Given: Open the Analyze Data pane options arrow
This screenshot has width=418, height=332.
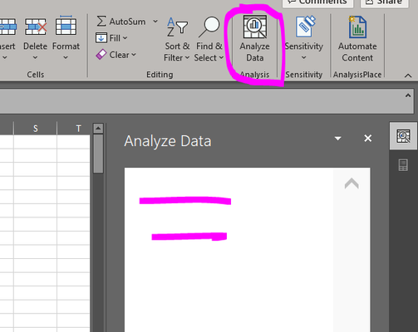Looking at the screenshot, I should tap(337, 139).
